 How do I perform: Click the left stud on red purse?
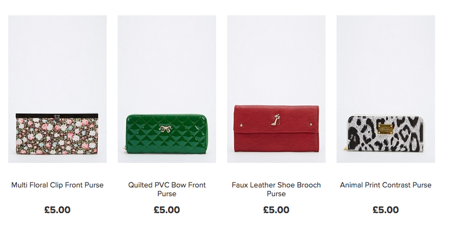[241, 125]
